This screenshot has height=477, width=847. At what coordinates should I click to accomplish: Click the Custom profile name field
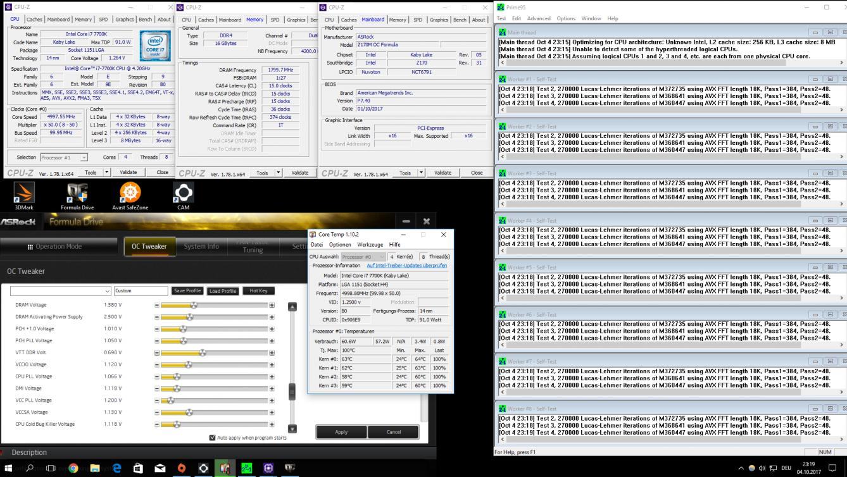(x=141, y=291)
